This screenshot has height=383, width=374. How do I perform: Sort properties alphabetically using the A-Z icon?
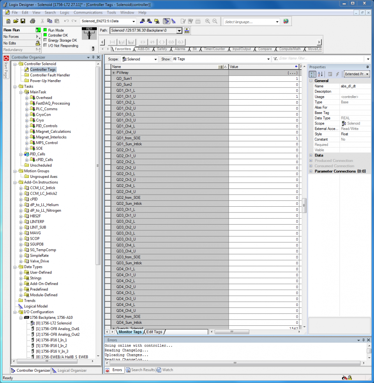click(x=320, y=74)
